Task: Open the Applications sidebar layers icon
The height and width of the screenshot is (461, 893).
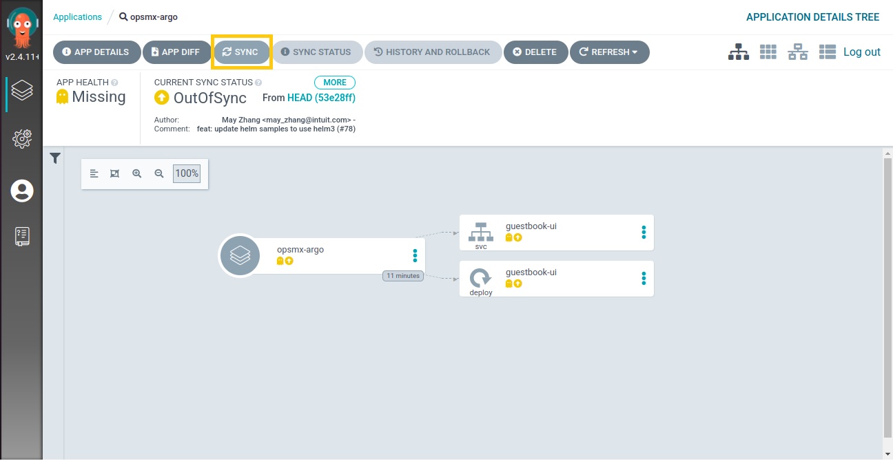Action: click(x=22, y=91)
